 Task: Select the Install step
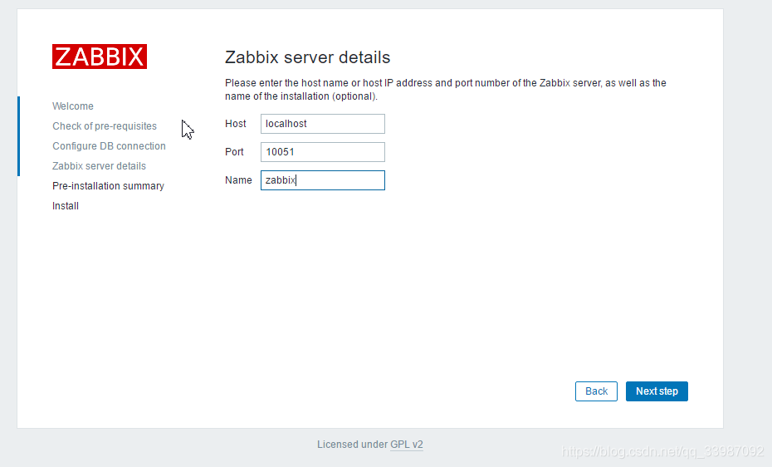(x=66, y=206)
